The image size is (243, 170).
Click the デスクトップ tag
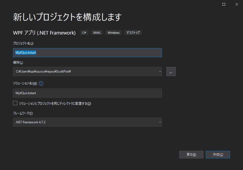133,33
